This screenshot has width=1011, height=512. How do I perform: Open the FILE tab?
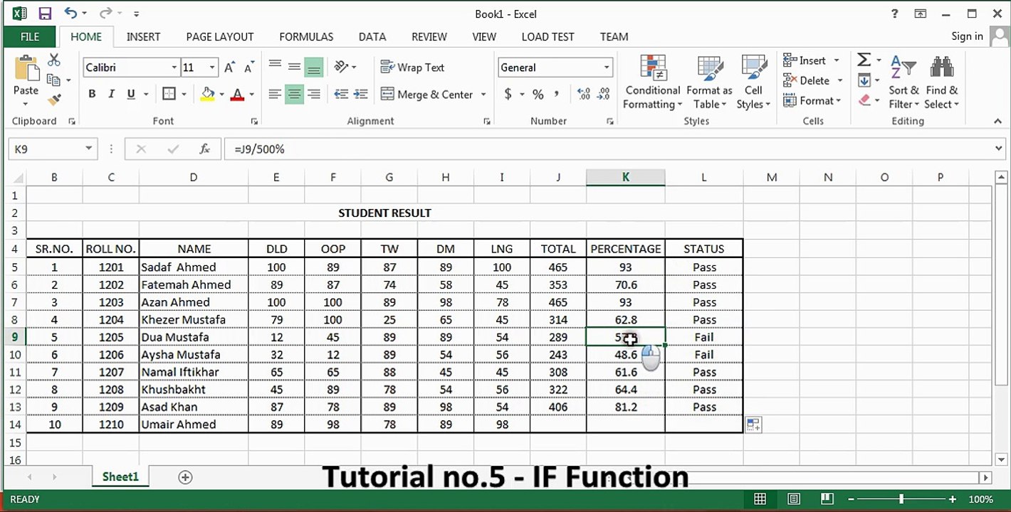pos(30,37)
